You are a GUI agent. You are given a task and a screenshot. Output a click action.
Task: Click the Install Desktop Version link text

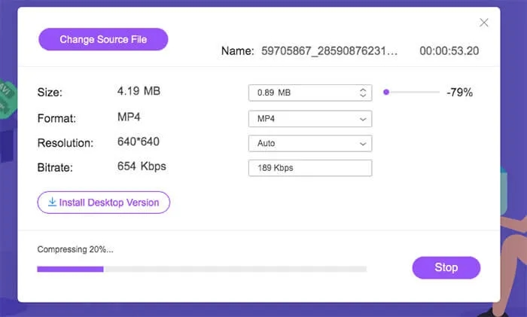click(x=109, y=202)
